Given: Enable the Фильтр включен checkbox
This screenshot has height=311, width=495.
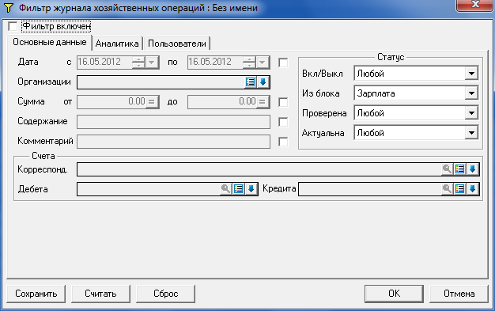Looking at the screenshot, I should (13, 26).
